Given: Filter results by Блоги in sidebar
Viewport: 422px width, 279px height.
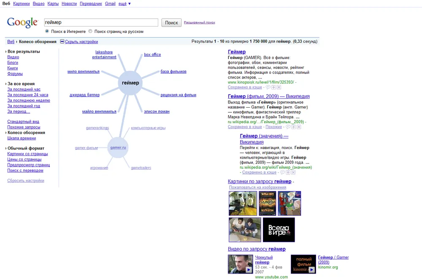Looking at the screenshot, I should click(13, 62).
